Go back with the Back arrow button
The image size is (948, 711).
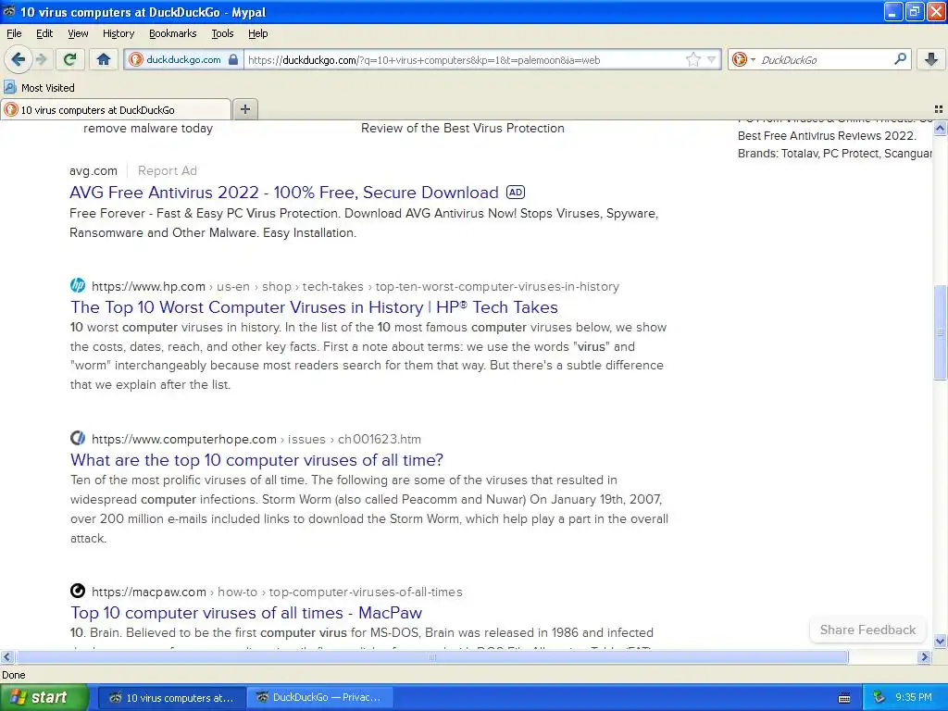pos(19,59)
